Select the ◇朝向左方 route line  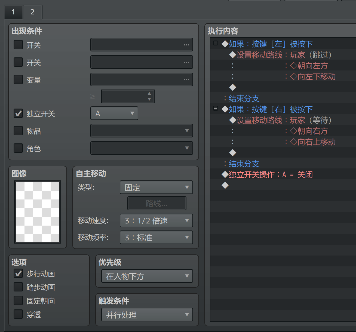pos(309,66)
